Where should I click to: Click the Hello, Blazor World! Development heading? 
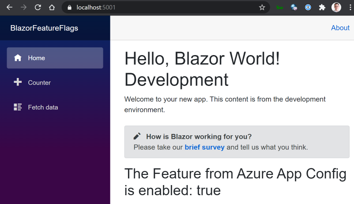(202, 69)
